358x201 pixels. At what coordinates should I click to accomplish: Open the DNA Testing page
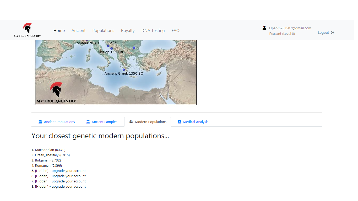tap(153, 30)
